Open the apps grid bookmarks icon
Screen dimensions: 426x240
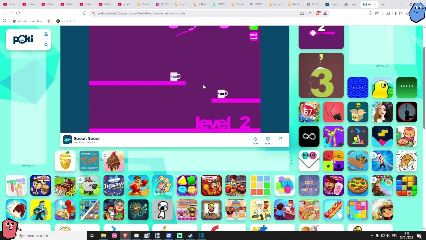[4, 21]
